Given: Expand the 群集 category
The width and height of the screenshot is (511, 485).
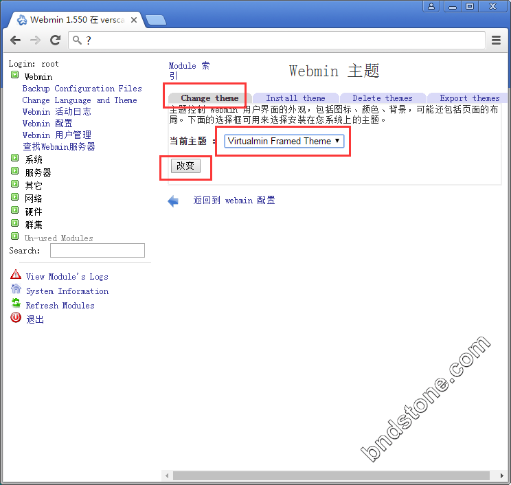Looking at the screenshot, I should click(14, 223).
